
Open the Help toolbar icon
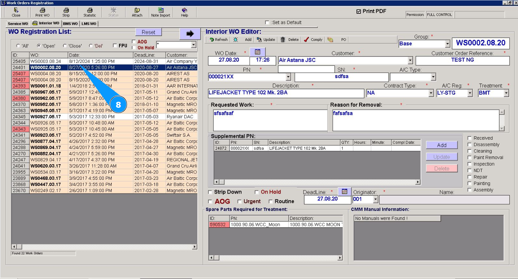[x=184, y=12]
